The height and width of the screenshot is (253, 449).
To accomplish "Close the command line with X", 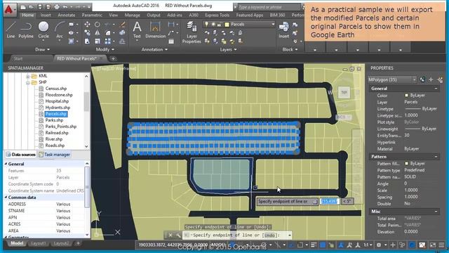I will [170, 235].
